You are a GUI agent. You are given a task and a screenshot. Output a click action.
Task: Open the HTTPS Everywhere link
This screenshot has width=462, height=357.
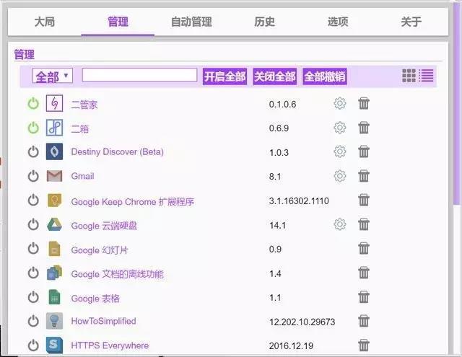[110, 345]
